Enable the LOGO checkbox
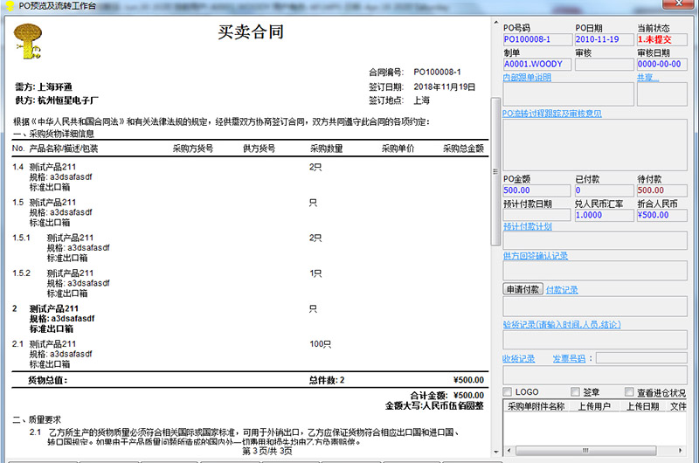Viewport: 699px width, 463px height. [x=509, y=392]
